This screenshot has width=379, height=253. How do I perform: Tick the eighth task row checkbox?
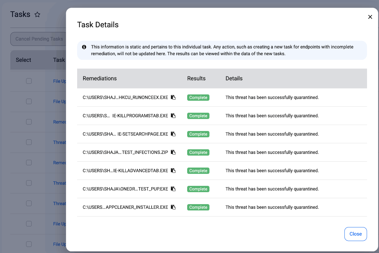(x=29, y=224)
